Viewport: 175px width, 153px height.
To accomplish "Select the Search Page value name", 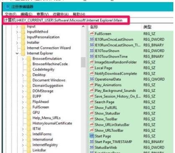I will pyautogui.click(x=104, y=102).
